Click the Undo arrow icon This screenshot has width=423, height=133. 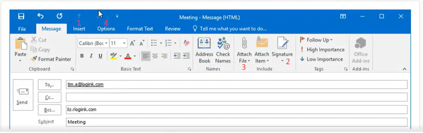pos(40,16)
